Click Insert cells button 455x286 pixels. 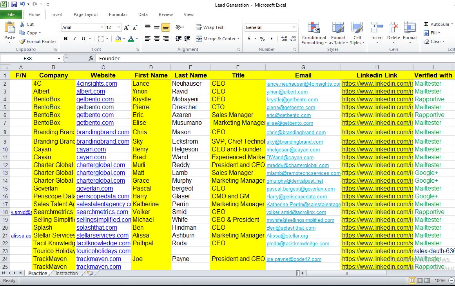point(377,33)
